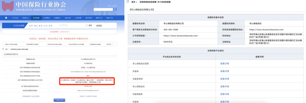306x103 pixels.
Task: Open 查看详情 for 深蓝保服务
Action: tap(225, 94)
